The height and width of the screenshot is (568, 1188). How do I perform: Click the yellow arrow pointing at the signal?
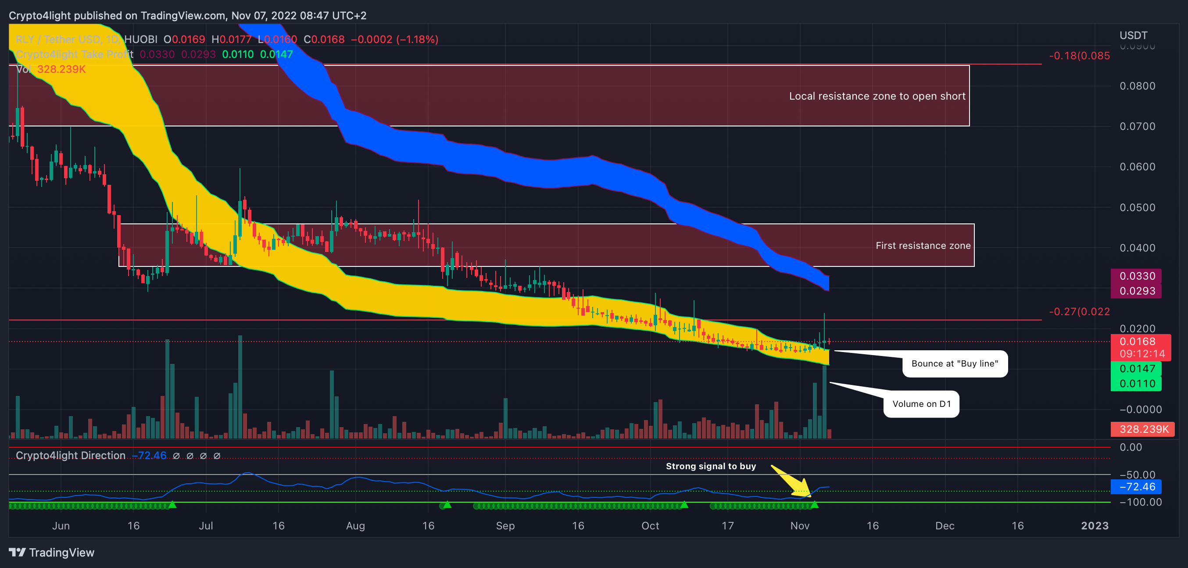click(791, 481)
